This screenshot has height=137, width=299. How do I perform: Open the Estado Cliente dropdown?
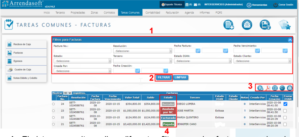pos(262,61)
